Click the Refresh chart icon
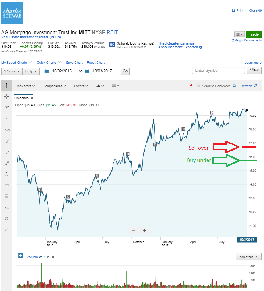 (256, 86)
